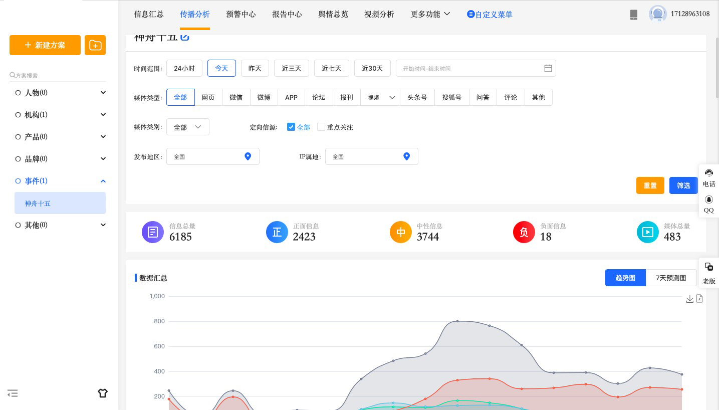Click the 筛选 button
This screenshot has height=410, width=719.
tap(683, 185)
